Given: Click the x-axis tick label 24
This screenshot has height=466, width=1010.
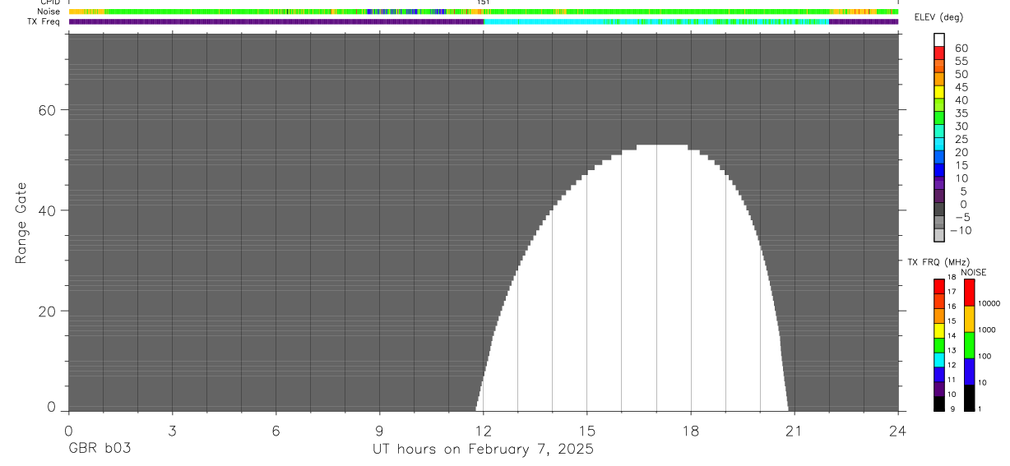Looking at the screenshot, I should point(898,430).
